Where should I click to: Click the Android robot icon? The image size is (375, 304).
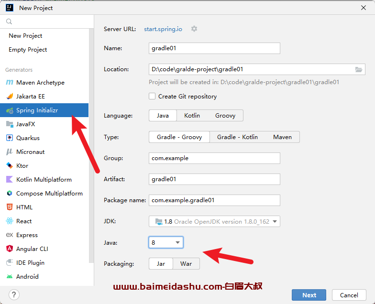pyautogui.click(x=10, y=276)
